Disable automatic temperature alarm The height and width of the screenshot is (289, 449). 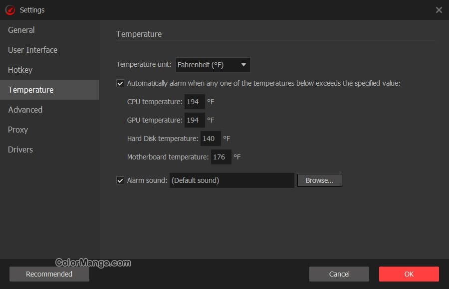pos(120,83)
